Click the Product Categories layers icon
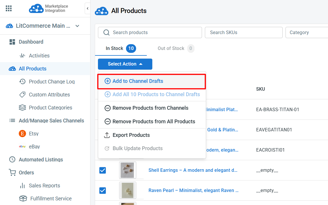 (x=22, y=107)
